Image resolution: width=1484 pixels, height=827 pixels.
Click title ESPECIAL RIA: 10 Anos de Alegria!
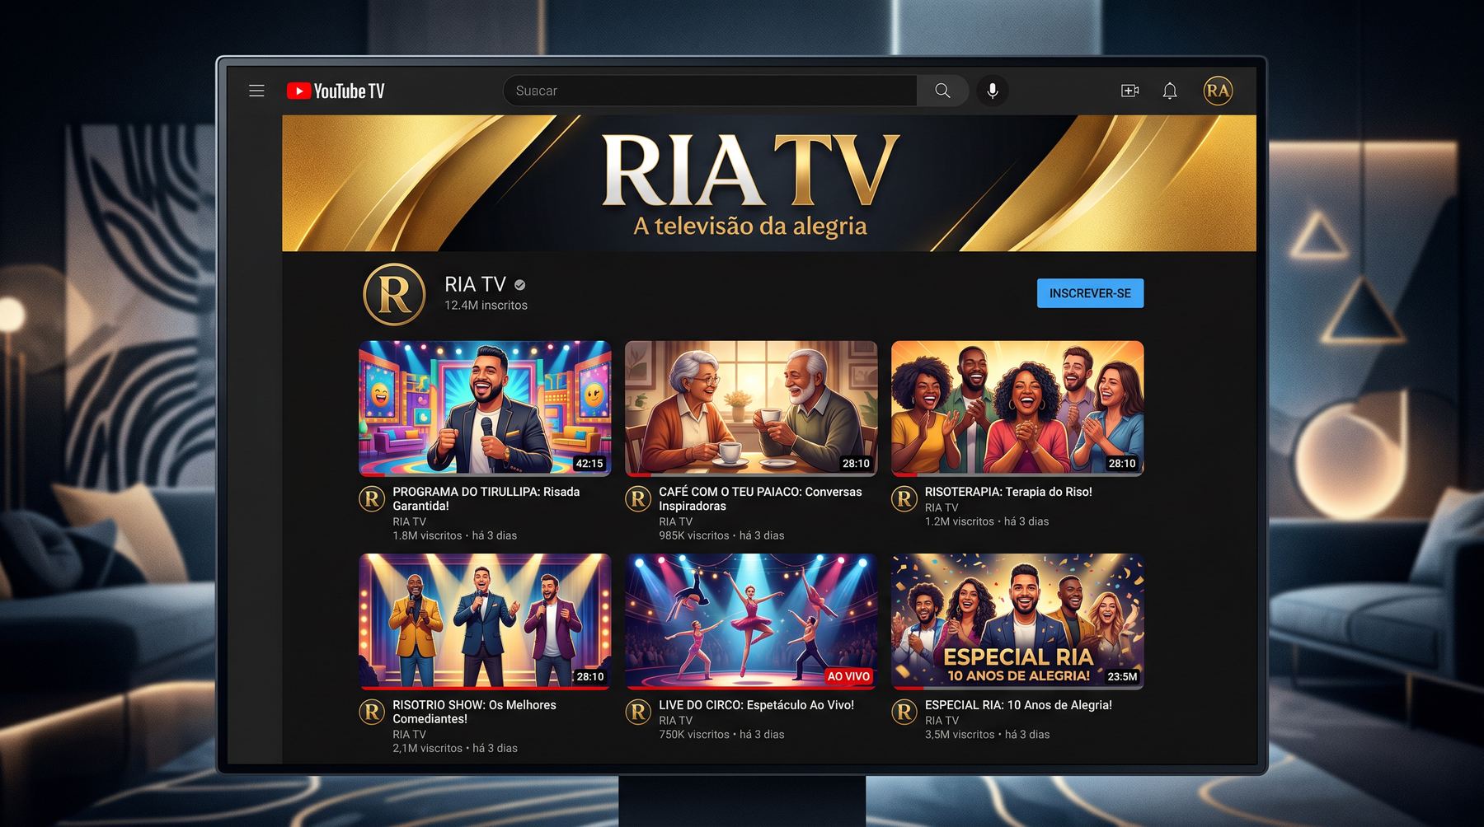pos(1018,705)
